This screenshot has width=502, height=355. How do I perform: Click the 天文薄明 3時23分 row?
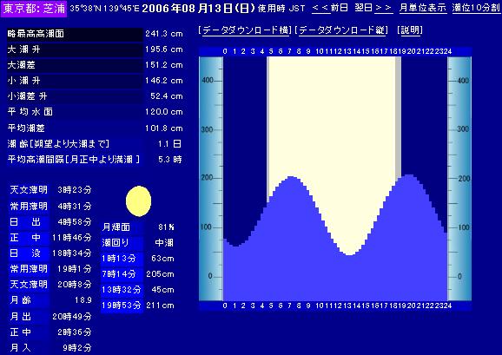coord(50,190)
